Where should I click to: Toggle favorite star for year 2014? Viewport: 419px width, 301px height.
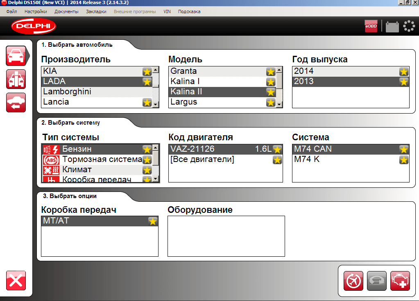[x=404, y=71]
